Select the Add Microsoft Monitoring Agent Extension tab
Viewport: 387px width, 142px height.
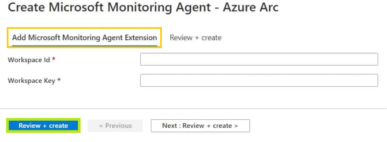click(x=84, y=38)
